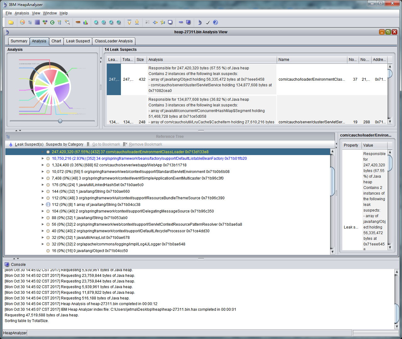Sort leak suspects by Size column header

140,60
